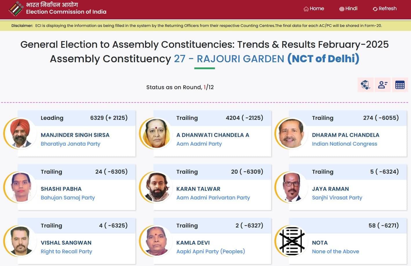Click the Bharatiya Janata Party label
Screen dimensions: 411x266
click(x=70, y=144)
